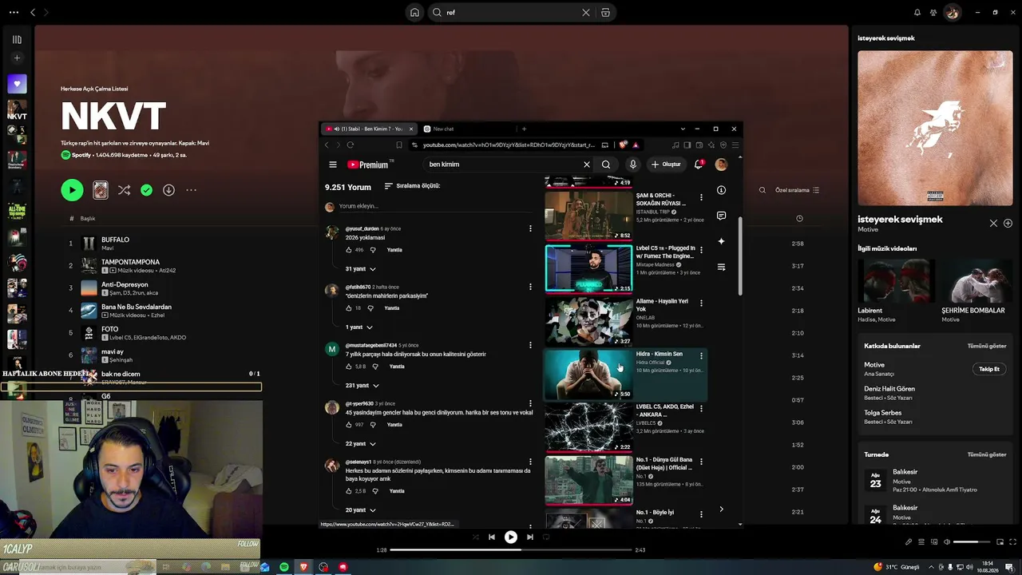This screenshot has width=1022, height=575.
Task: Select the Stabil - Ben Kimim browser tab
Action: pyautogui.click(x=370, y=129)
